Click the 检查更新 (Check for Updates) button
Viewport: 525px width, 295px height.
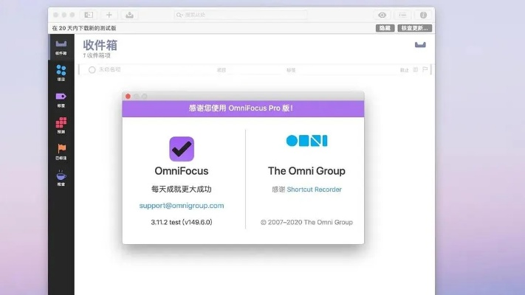coord(414,28)
